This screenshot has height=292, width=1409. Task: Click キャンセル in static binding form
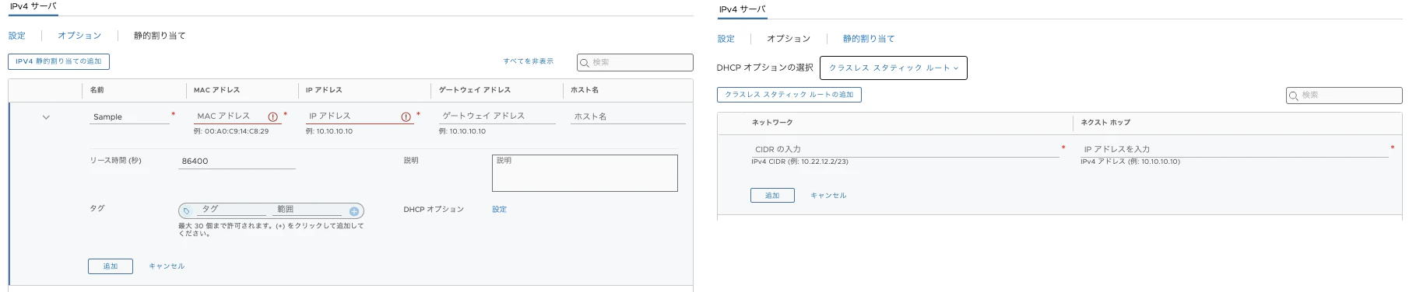coord(167,266)
